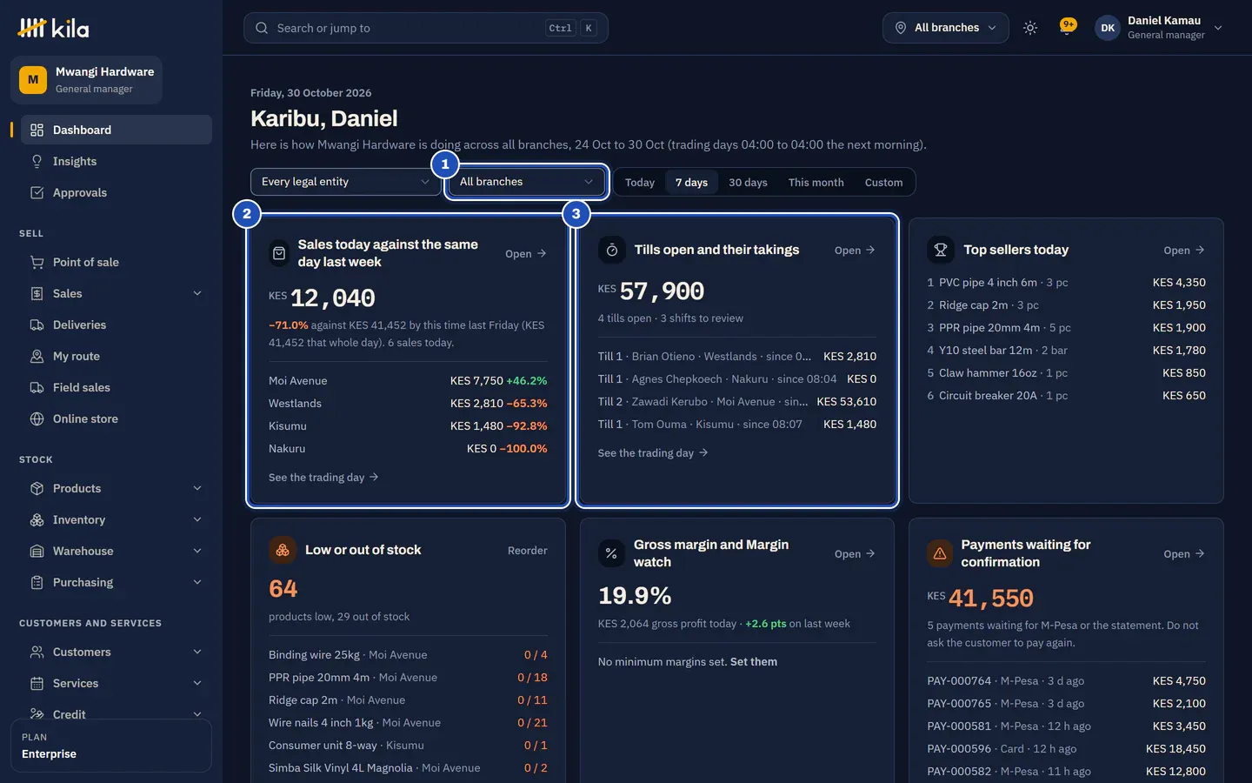Image resolution: width=1252 pixels, height=783 pixels.
Task: Click the Products box icon
Action: (37, 488)
